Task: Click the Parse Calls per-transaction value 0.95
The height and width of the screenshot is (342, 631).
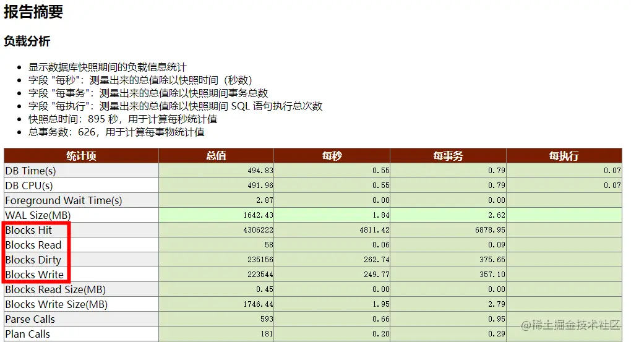Action: pos(497,320)
